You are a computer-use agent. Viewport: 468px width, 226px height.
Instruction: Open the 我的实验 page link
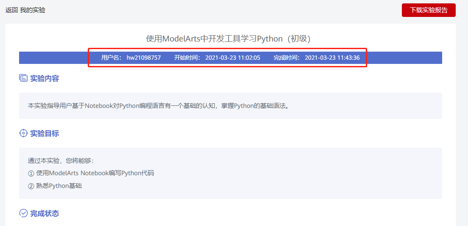(33, 10)
